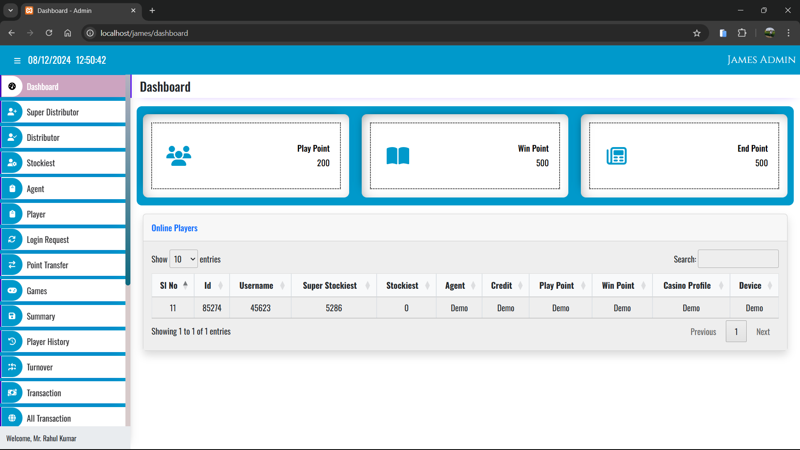Open the entries per page dropdown
Image resolution: width=800 pixels, height=450 pixels.
pyautogui.click(x=184, y=259)
